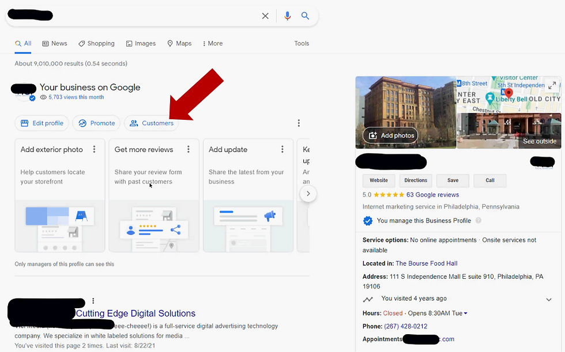Switch to the Maps tab
This screenshot has width=565, height=352.
(x=179, y=44)
